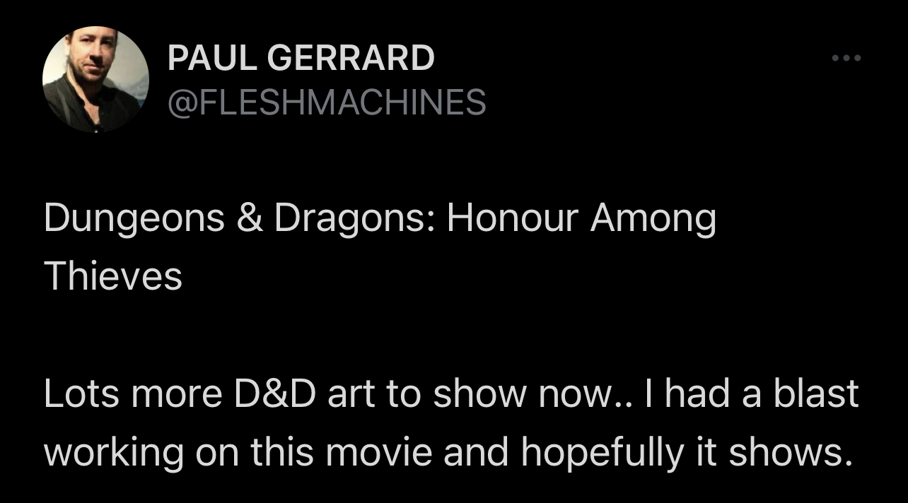Image resolution: width=908 pixels, height=503 pixels.
Task: Open the PAUL GERRARD display name link
Action: (x=301, y=58)
